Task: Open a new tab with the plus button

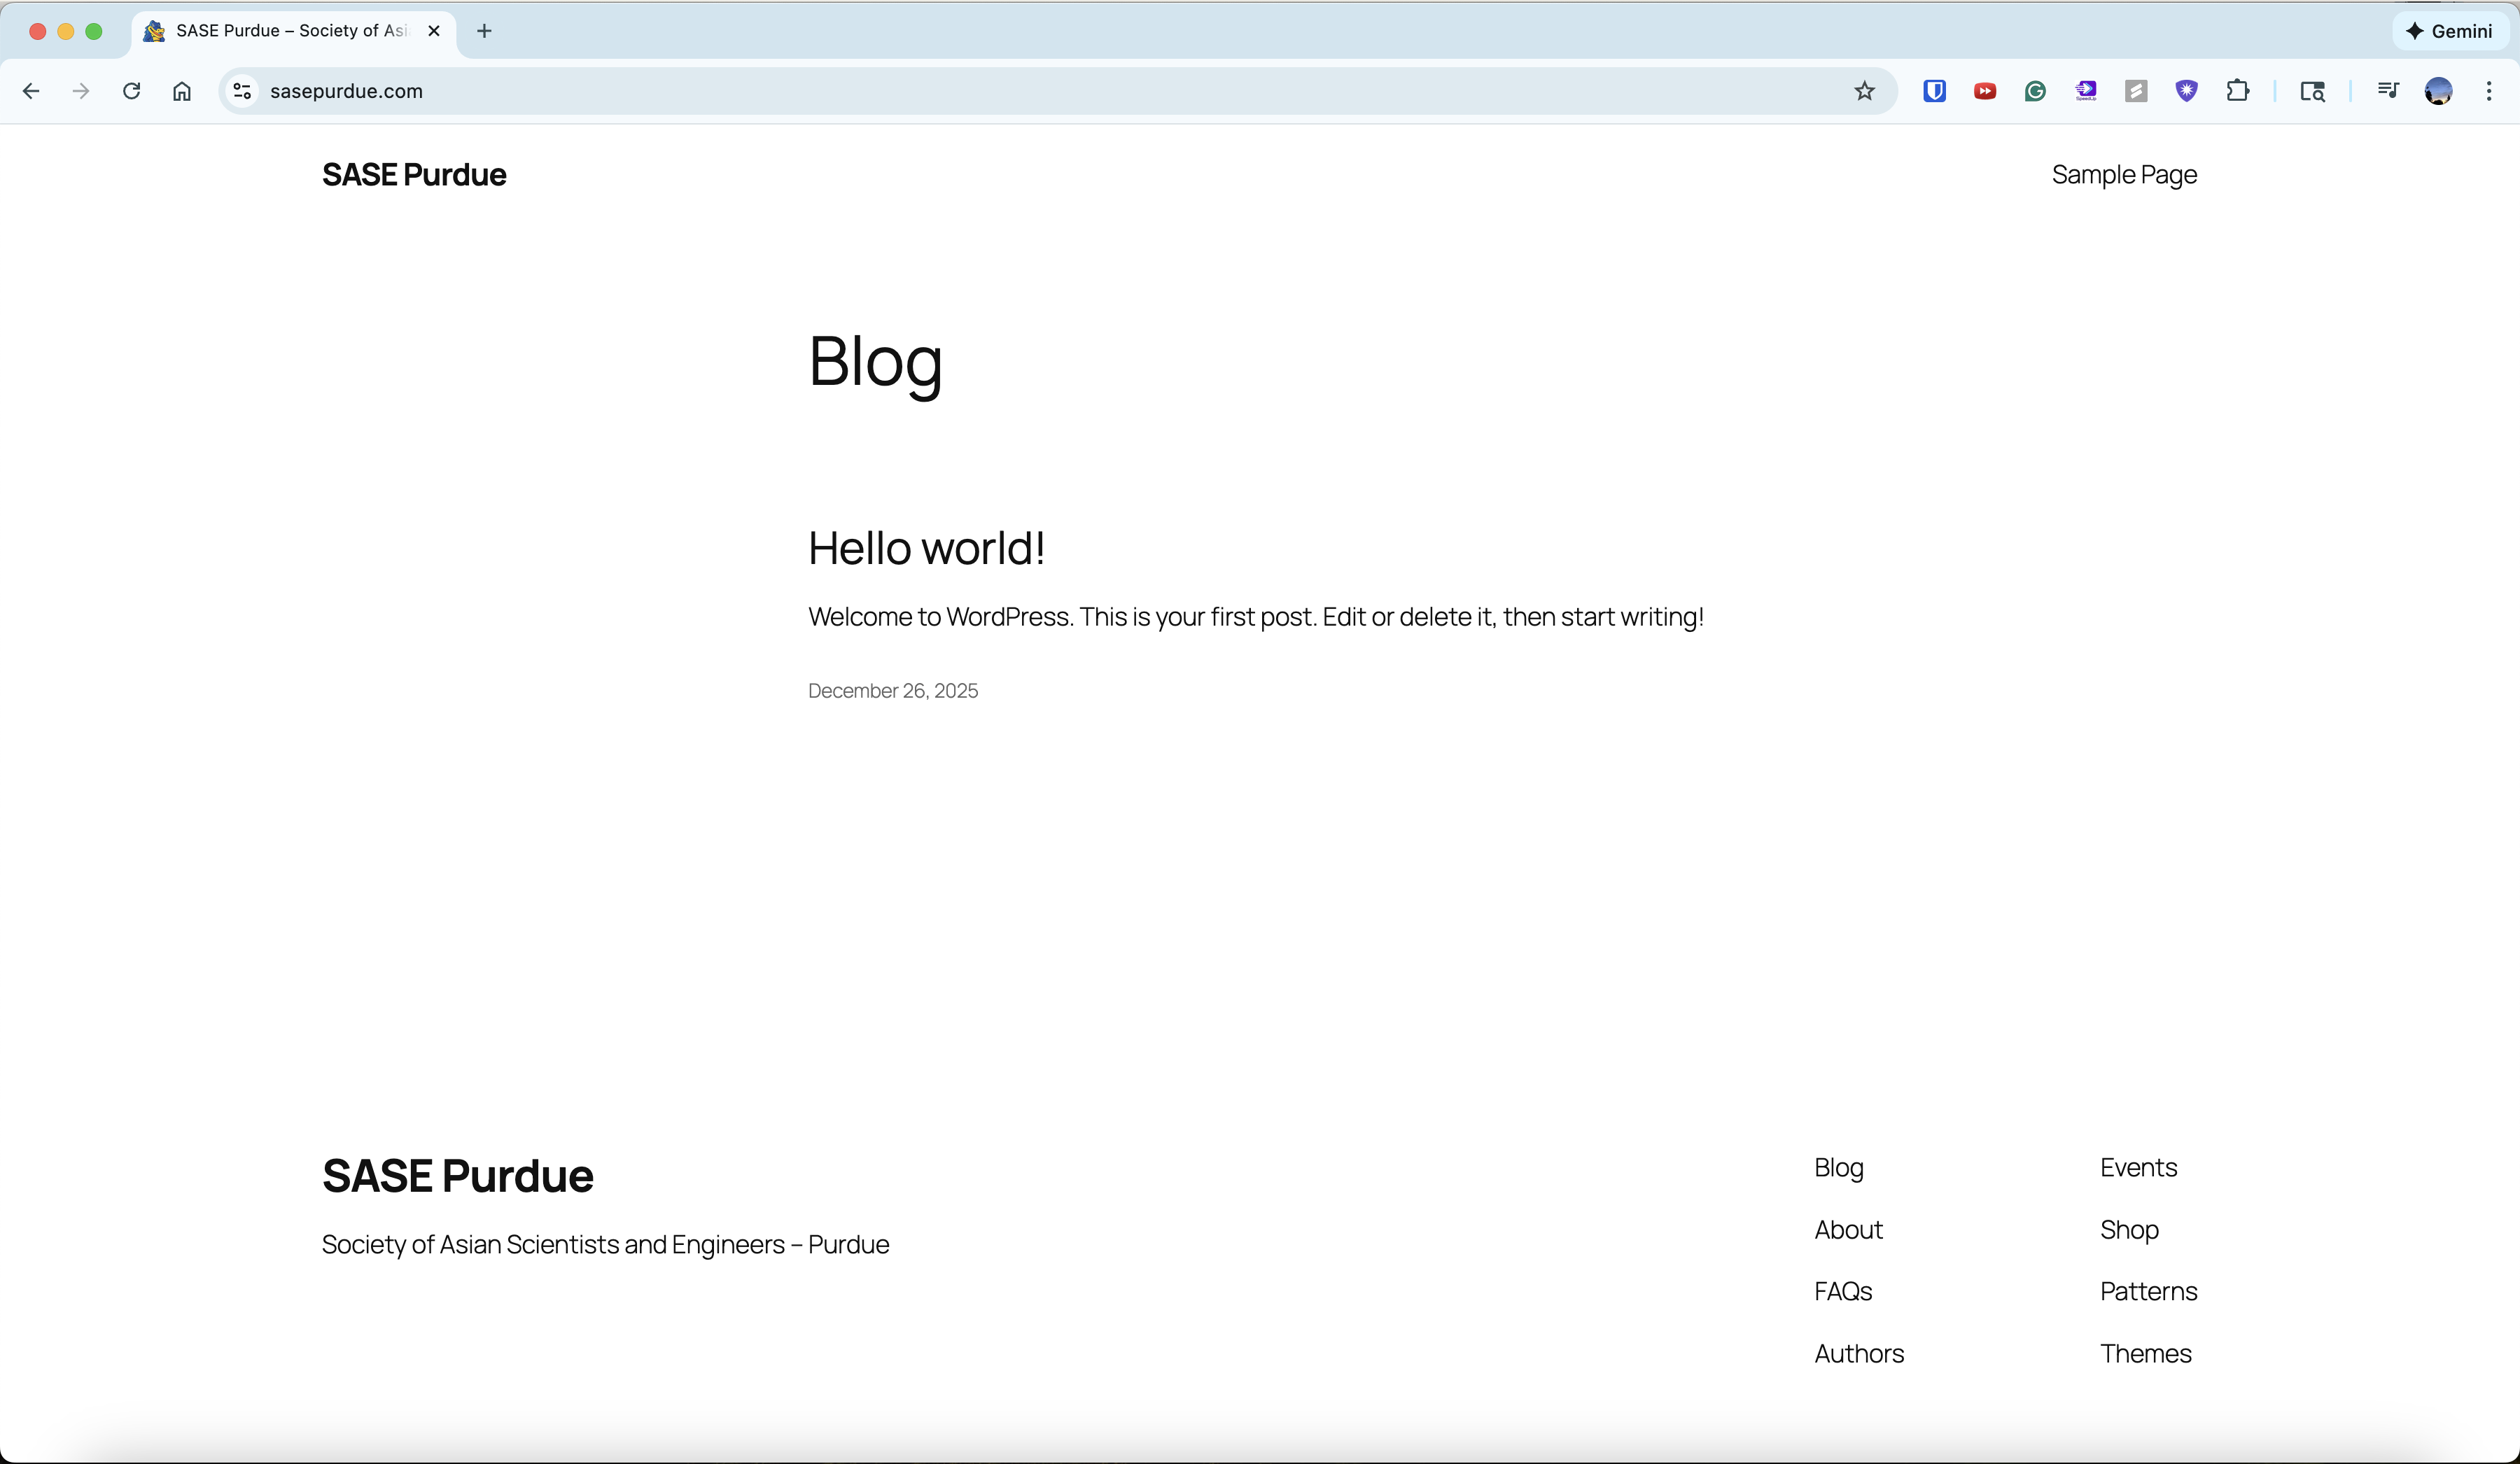Action: (x=484, y=31)
